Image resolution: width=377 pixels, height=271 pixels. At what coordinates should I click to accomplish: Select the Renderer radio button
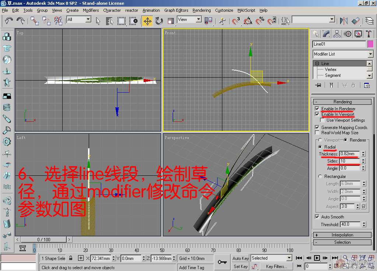pos(345,140)
